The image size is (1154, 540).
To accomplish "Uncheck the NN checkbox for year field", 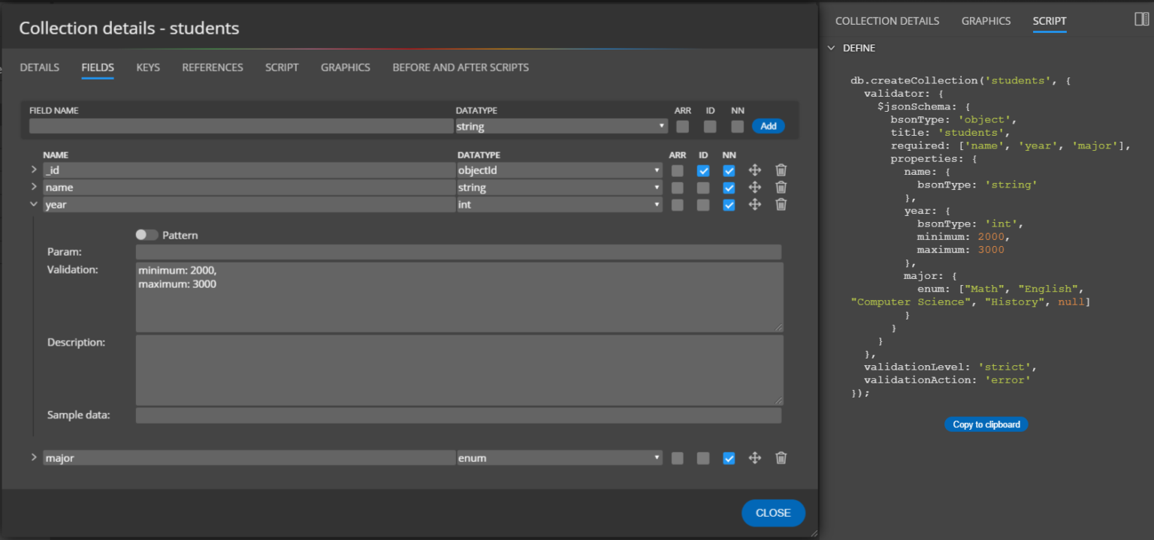I will pos(728,205).
